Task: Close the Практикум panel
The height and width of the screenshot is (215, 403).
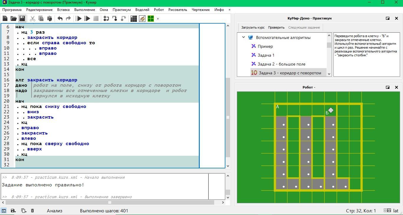Action: [x=397, y=18]
